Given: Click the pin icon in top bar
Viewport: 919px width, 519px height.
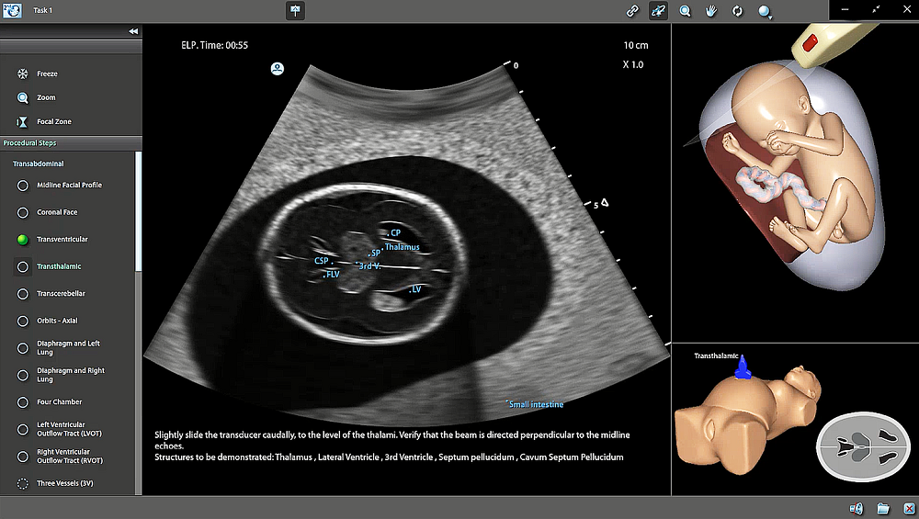Looking at the screenshot, I should click(296, 11).
